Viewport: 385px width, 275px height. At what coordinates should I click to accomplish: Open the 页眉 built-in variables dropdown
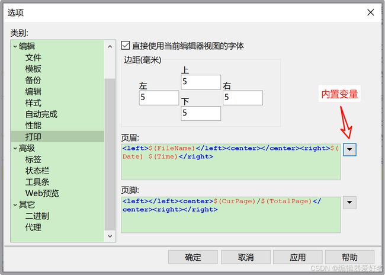349,149
